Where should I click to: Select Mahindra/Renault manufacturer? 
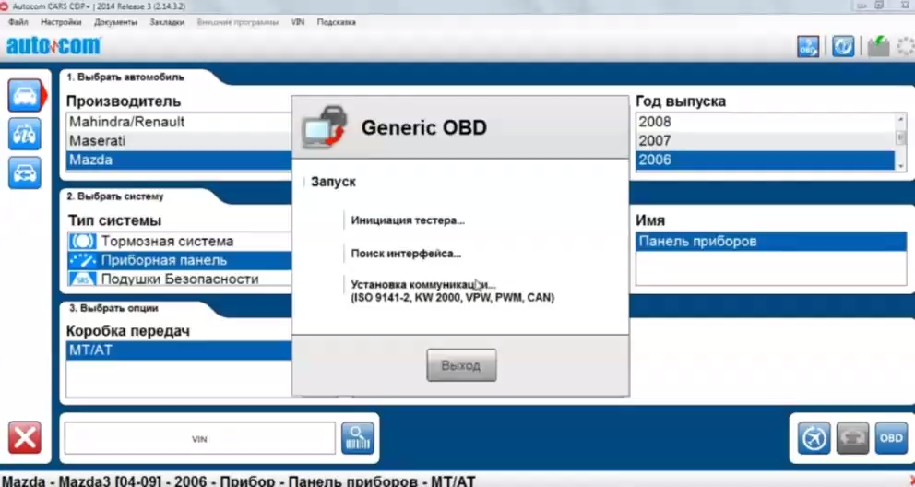[179, 122]
